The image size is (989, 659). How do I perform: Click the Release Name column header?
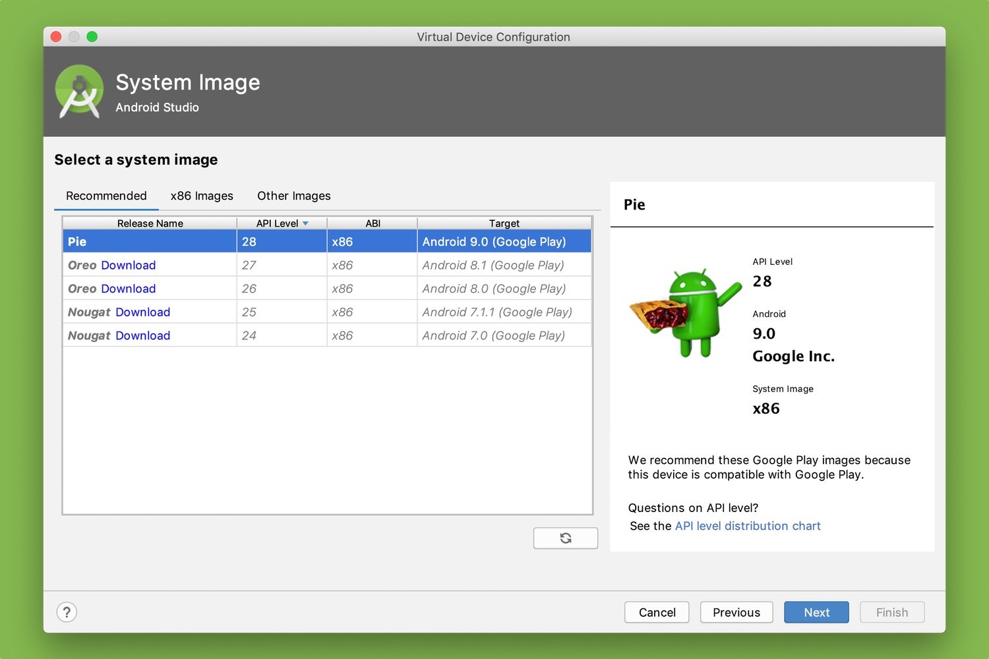150,223
